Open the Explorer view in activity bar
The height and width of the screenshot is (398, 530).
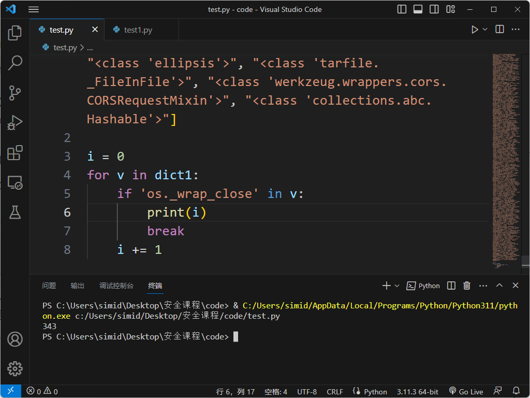coord(15,33)
